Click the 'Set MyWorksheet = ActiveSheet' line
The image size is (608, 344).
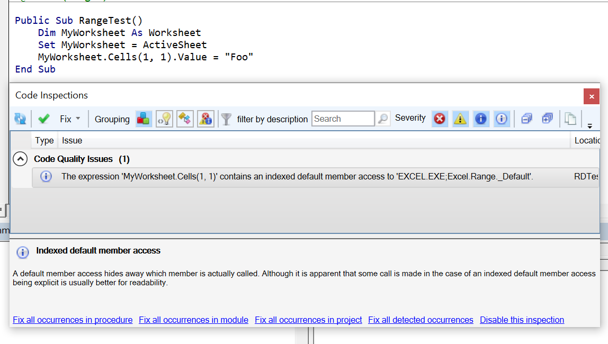click(x=122, y=45)
